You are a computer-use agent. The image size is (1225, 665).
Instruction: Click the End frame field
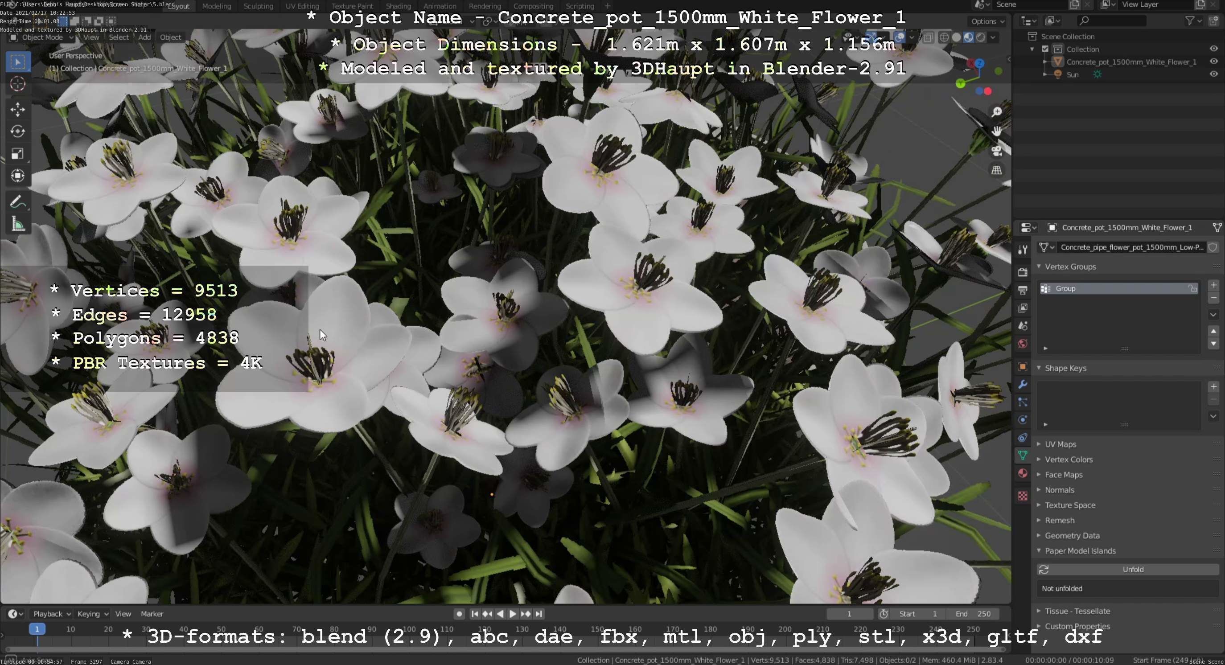pyautogui.click(x=973, y=614)
